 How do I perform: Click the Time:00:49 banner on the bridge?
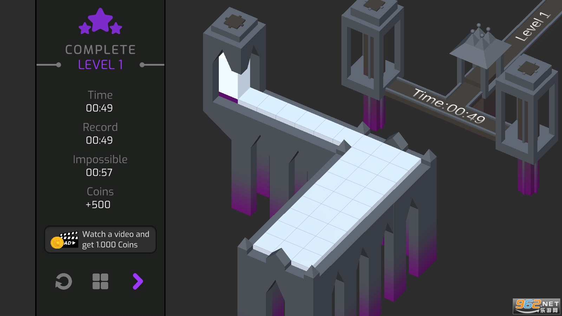pos(449,106)
